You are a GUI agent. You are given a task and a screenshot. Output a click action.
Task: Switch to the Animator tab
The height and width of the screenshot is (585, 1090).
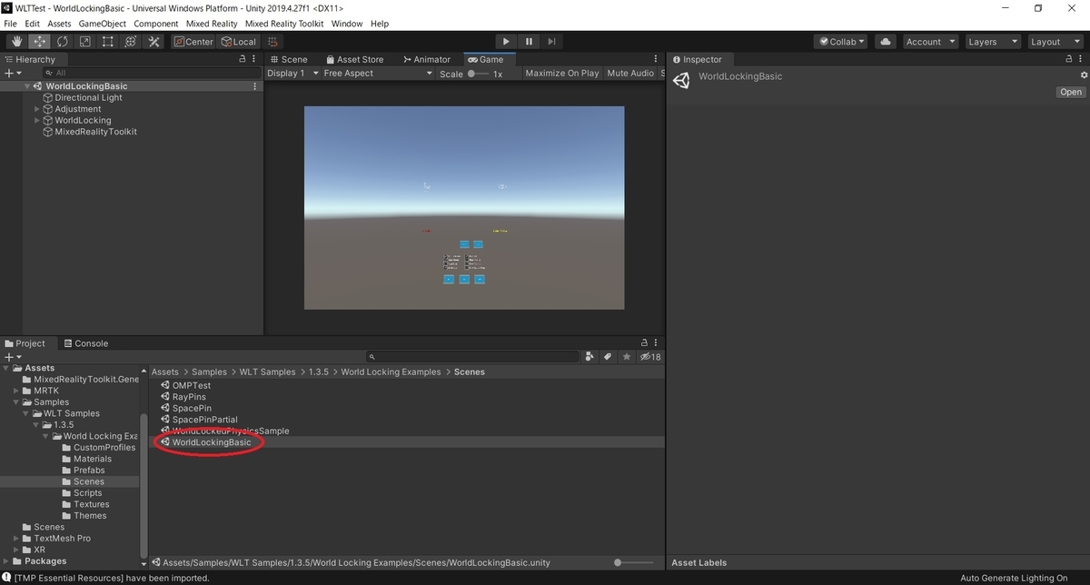tap(425, 59)
